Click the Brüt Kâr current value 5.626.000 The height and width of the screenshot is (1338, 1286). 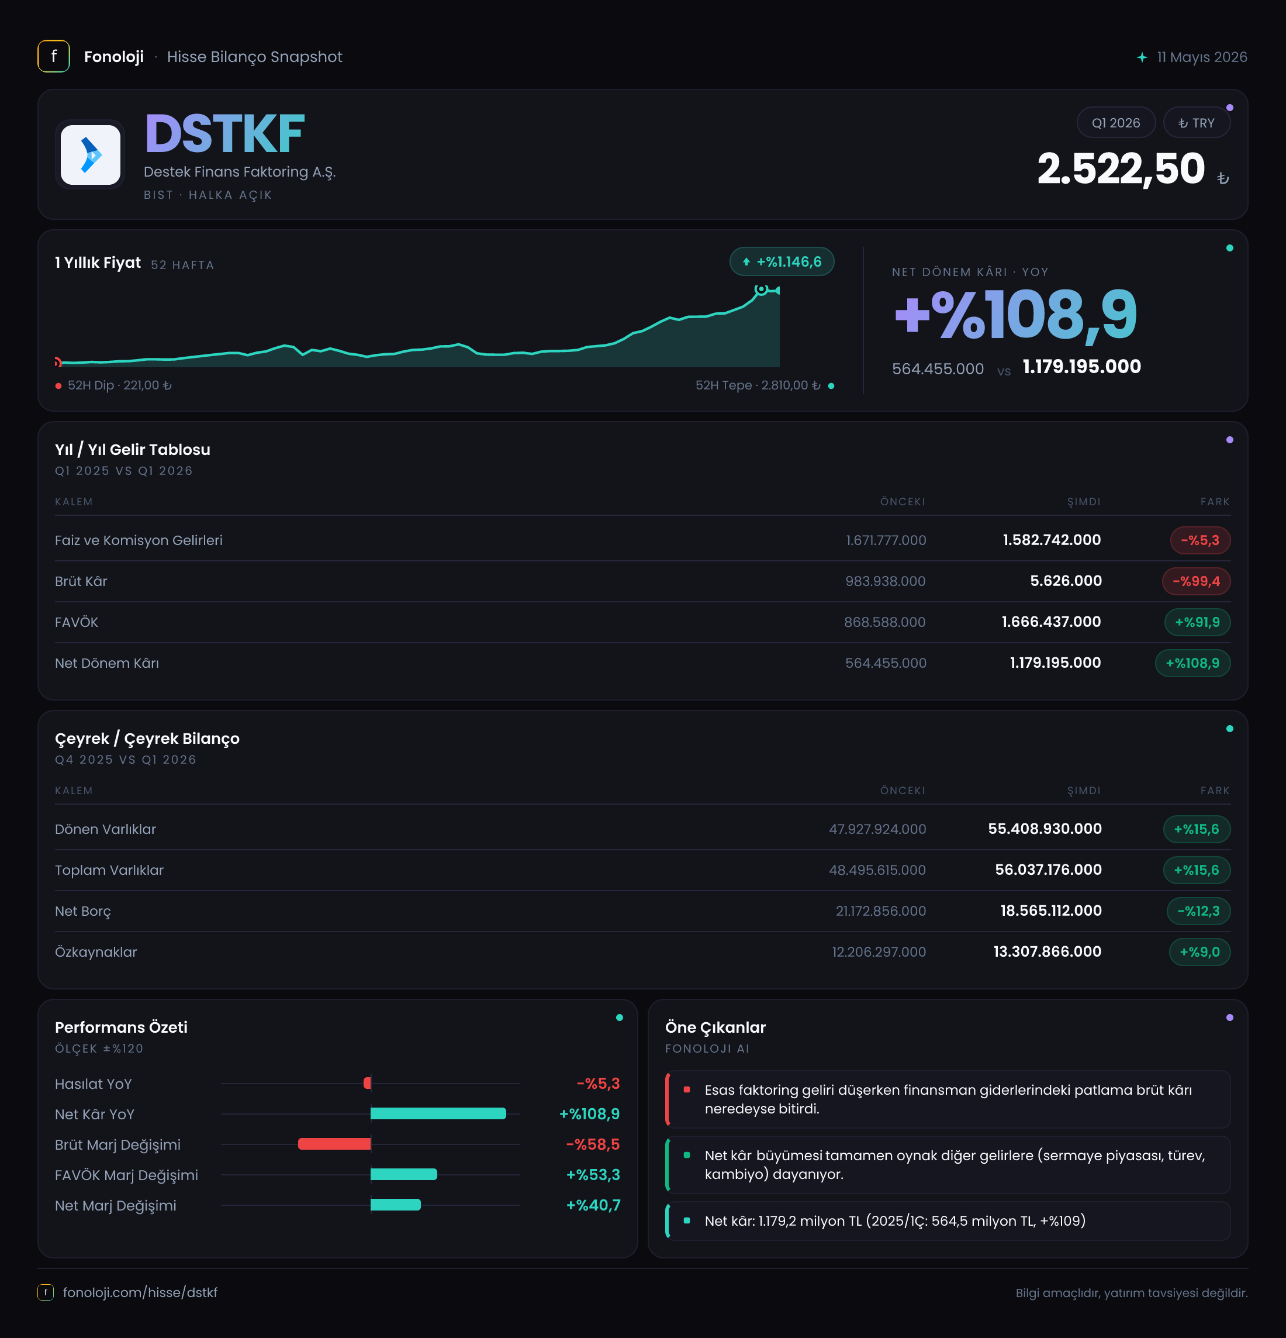pyautogui.click(x=1066, y=582)
